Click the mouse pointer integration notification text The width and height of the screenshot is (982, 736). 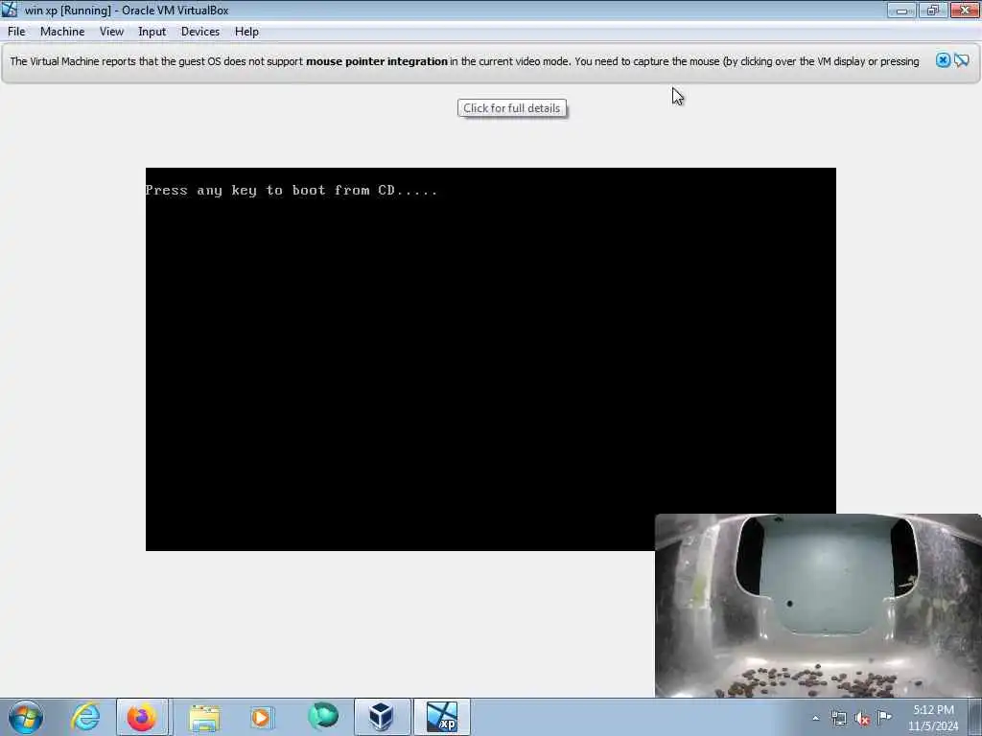[464, 61]
